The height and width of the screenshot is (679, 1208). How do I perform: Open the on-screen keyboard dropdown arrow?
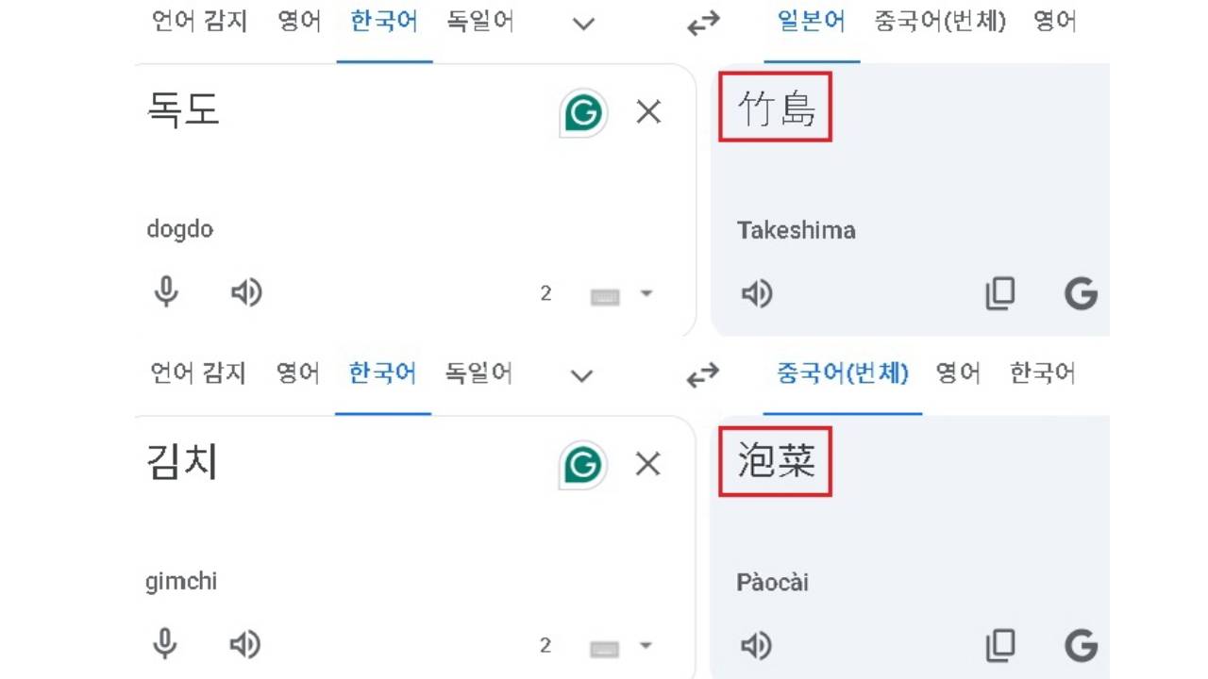click(646, 293)
